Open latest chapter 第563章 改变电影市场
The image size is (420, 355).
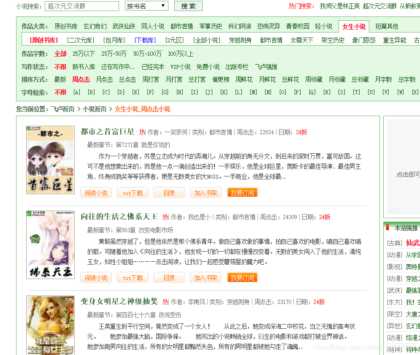point(144,230)
